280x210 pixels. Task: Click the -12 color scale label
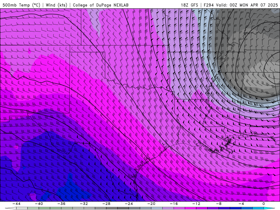196,204
